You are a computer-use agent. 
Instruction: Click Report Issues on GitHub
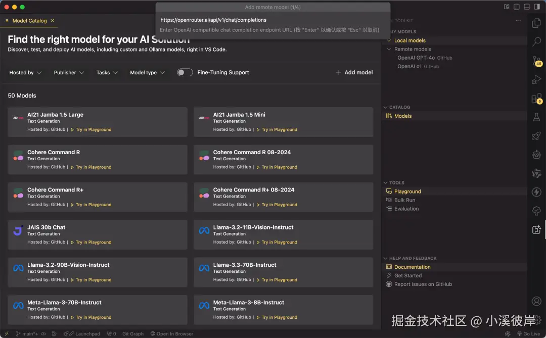(454, 284)
